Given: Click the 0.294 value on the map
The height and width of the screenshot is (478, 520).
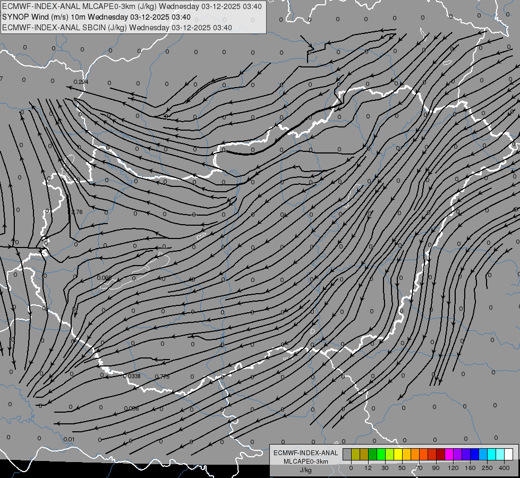Looking at the screenshot, I should 81,82.
